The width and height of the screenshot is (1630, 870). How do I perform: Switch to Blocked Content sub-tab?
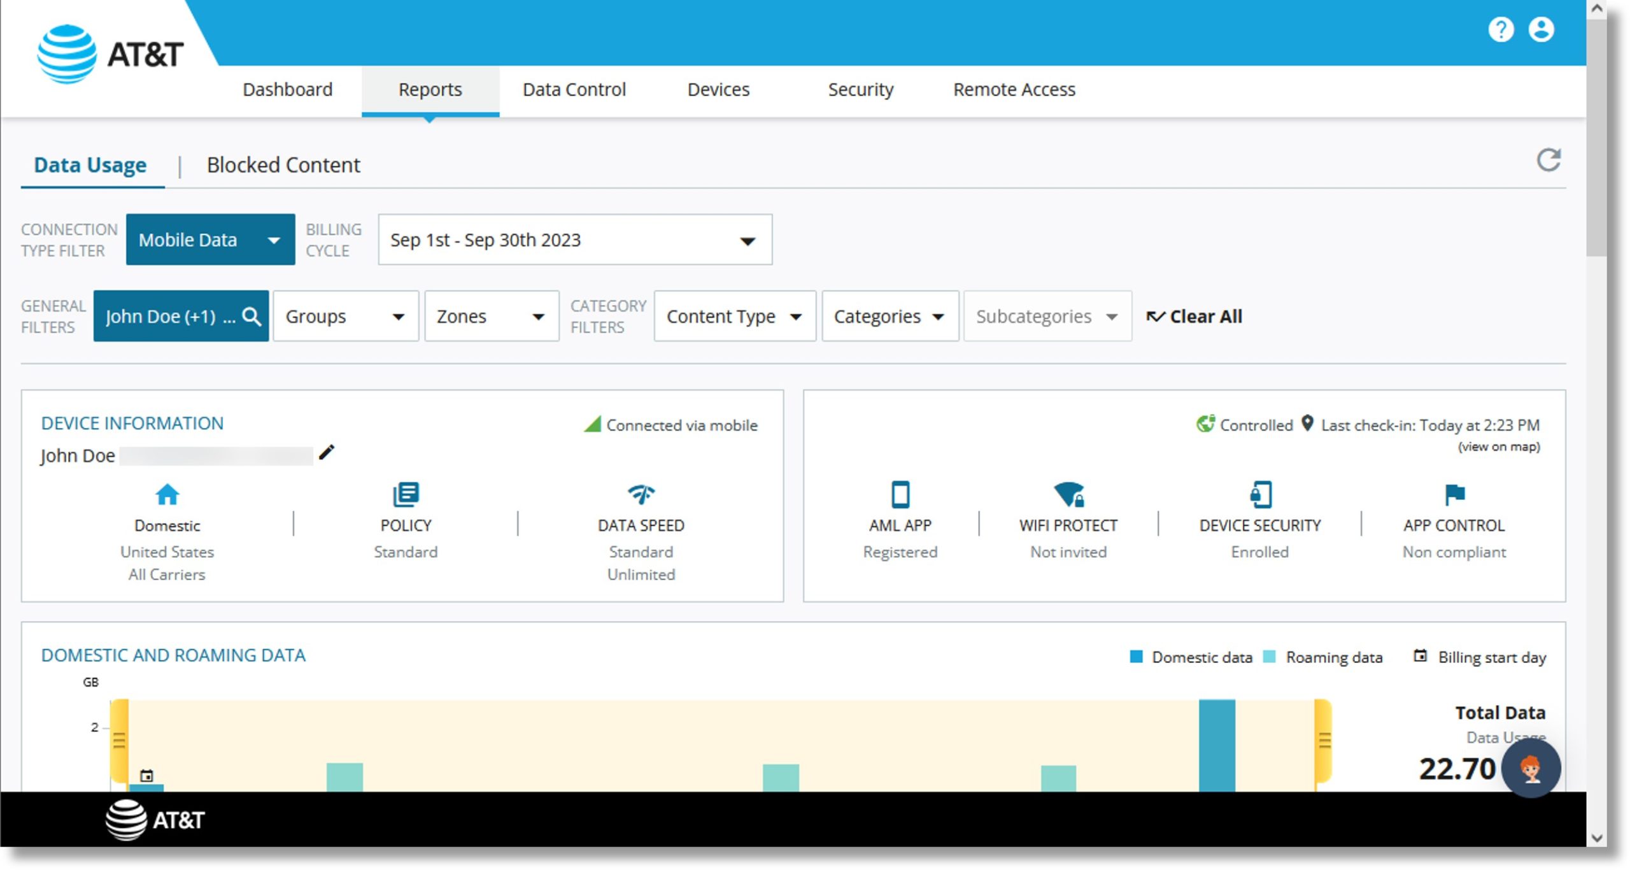click(x=283, y=166)
